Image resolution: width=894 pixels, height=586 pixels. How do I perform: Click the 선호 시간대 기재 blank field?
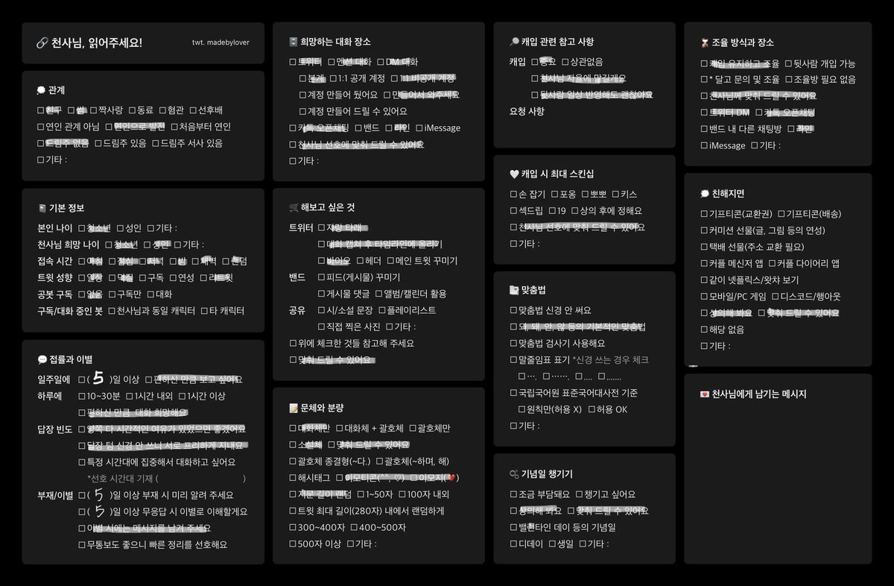click(x=201, y=479)
